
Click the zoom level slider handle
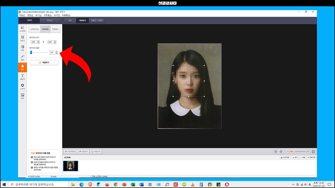tap(294, 151)
